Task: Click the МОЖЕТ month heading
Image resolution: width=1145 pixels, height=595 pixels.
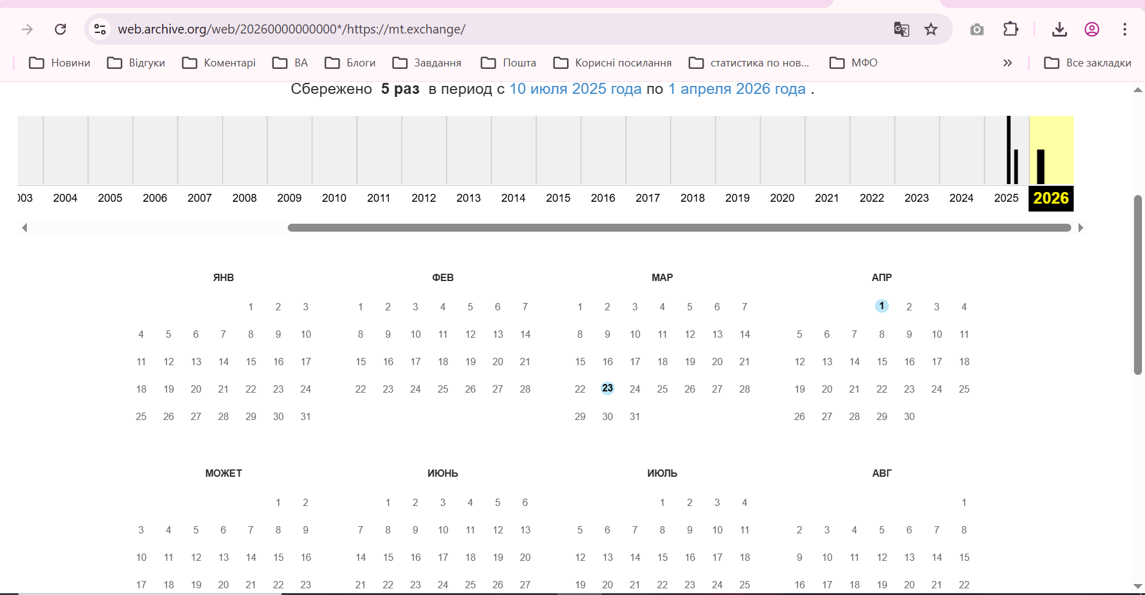Action: 224,474
